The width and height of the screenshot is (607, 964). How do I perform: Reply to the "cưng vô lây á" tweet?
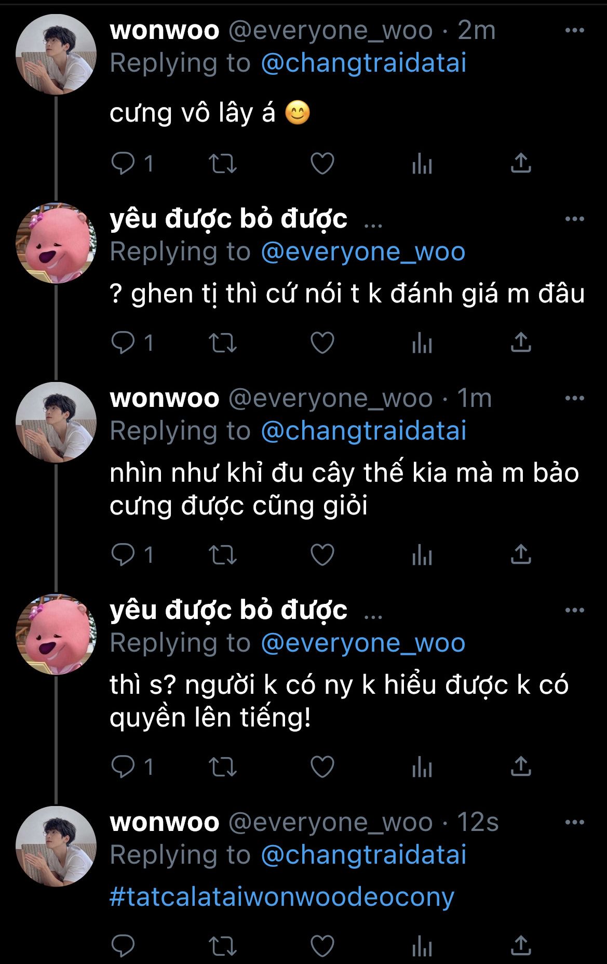click(x=123, y=164)
